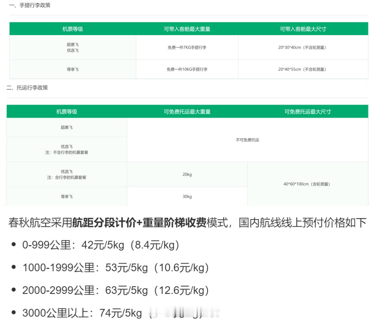Click the '机票等级' header in checked baggage table

coord(66,112)
